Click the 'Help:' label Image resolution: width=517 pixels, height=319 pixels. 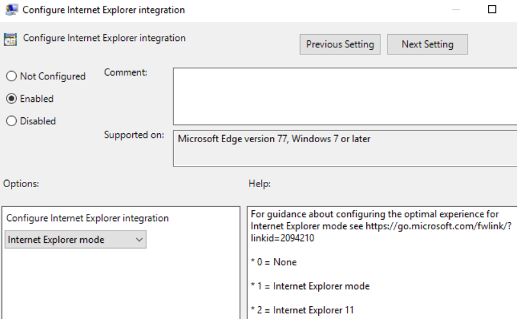click(260, 184)
